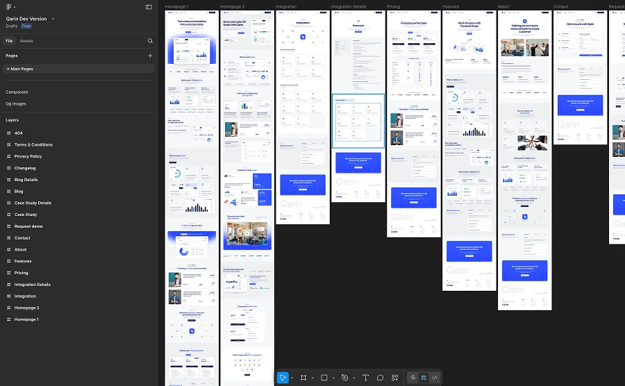Toggle the sidebar panel layout icon
Viewport: 625px width, 386px height.
coord(149,7)
